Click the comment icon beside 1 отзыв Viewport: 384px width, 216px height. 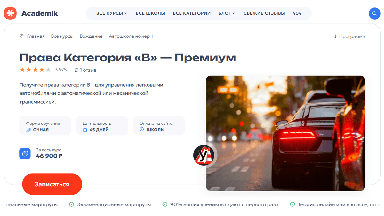pyautogui.click(x=76, y=70)
